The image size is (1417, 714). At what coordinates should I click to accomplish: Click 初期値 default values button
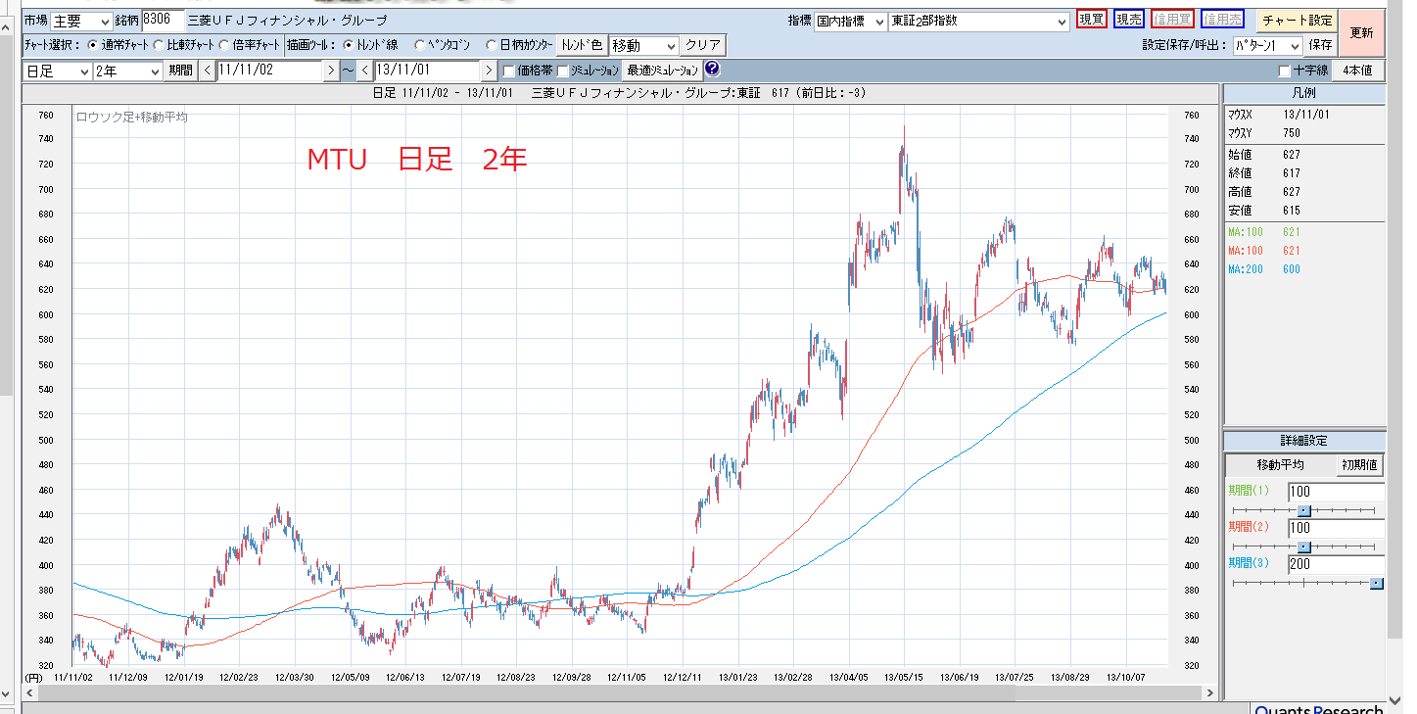(x=1358, y=465)
